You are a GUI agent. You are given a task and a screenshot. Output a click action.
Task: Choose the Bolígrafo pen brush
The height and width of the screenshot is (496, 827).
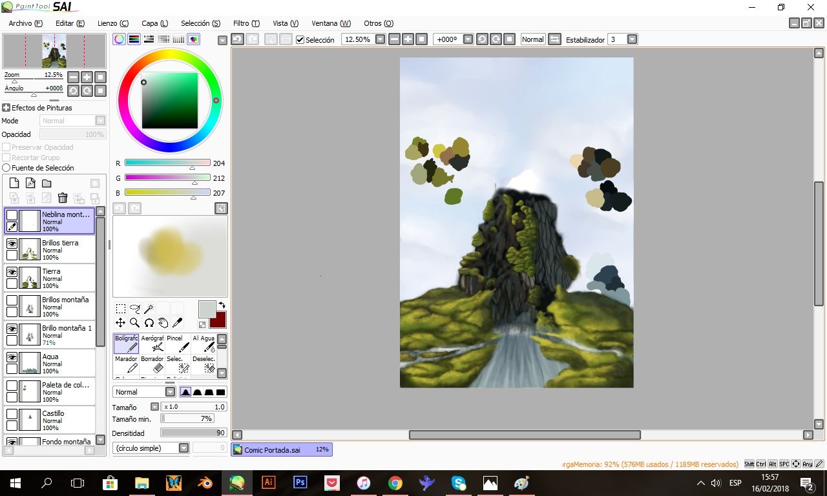pos(127,344)
